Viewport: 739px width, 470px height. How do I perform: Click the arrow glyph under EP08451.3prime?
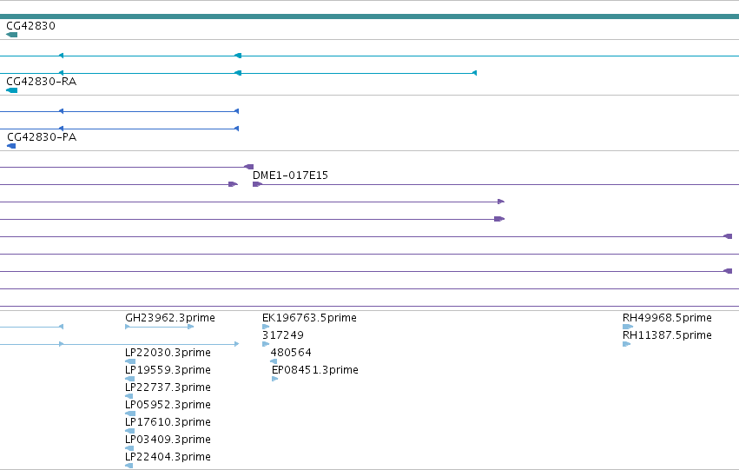pyautogui.click(x=275, y=379)
